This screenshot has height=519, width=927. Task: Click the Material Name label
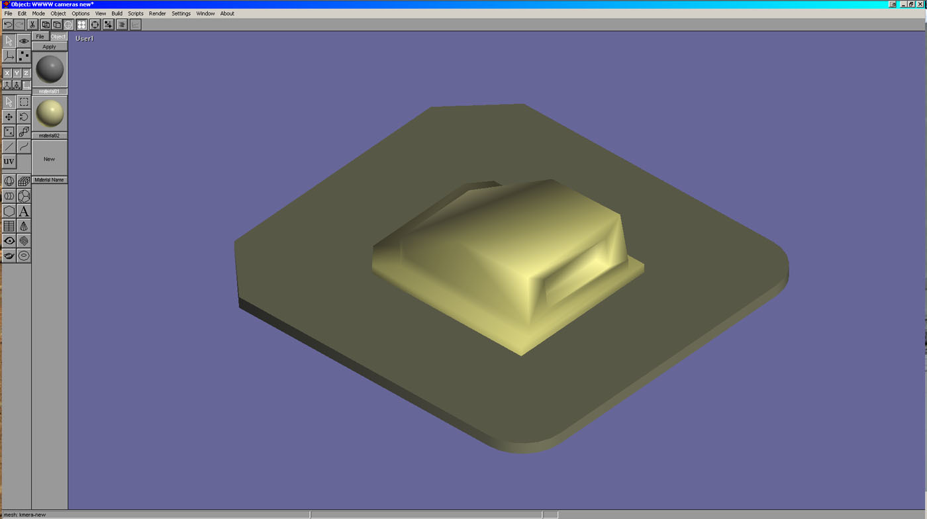(50, 180)
